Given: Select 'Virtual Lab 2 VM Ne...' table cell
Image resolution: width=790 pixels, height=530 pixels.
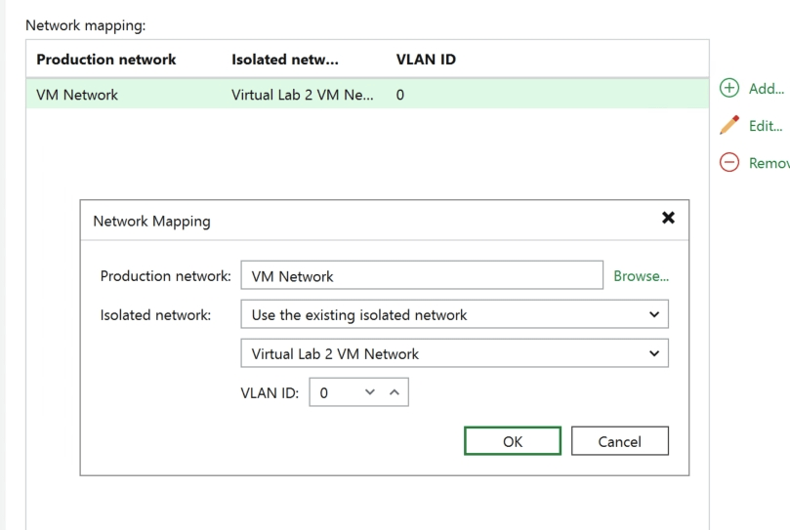Looking at the screenshot, I should click(x=303, y=95).
